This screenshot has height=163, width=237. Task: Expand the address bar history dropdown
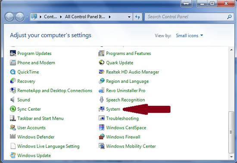[x=129, y=17]
